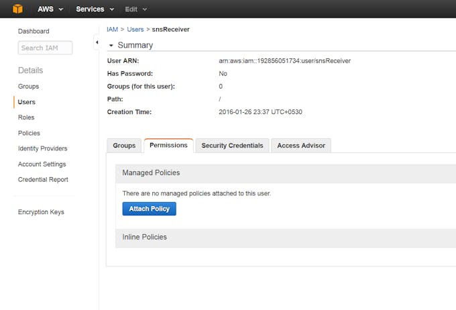Open Identity Providers in the sidebar

coord(43,148)
